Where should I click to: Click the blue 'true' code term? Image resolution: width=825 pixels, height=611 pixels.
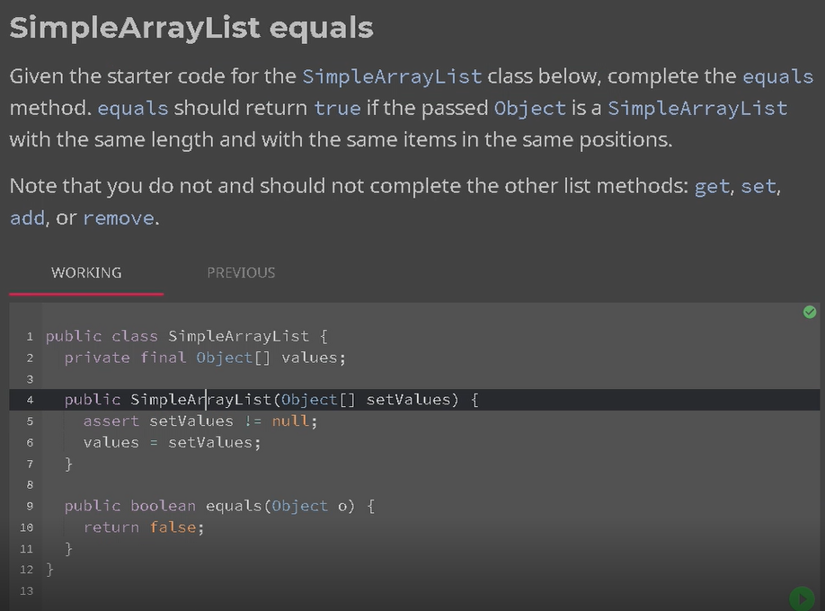coord(337,109)
